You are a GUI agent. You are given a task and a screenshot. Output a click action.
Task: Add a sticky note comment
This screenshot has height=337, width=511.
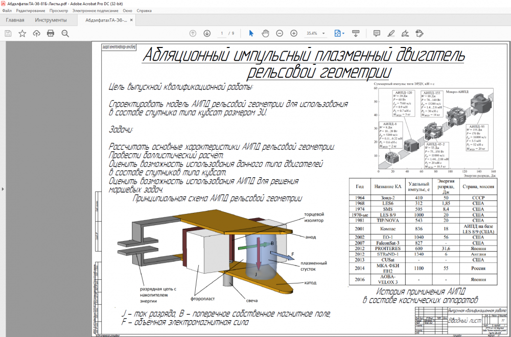click(x=377, y=33)
